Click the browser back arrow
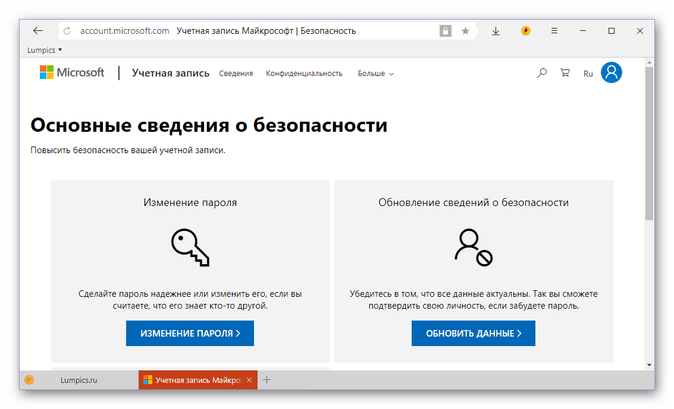Screen dimensions: 674x409 tap(38, 31)
